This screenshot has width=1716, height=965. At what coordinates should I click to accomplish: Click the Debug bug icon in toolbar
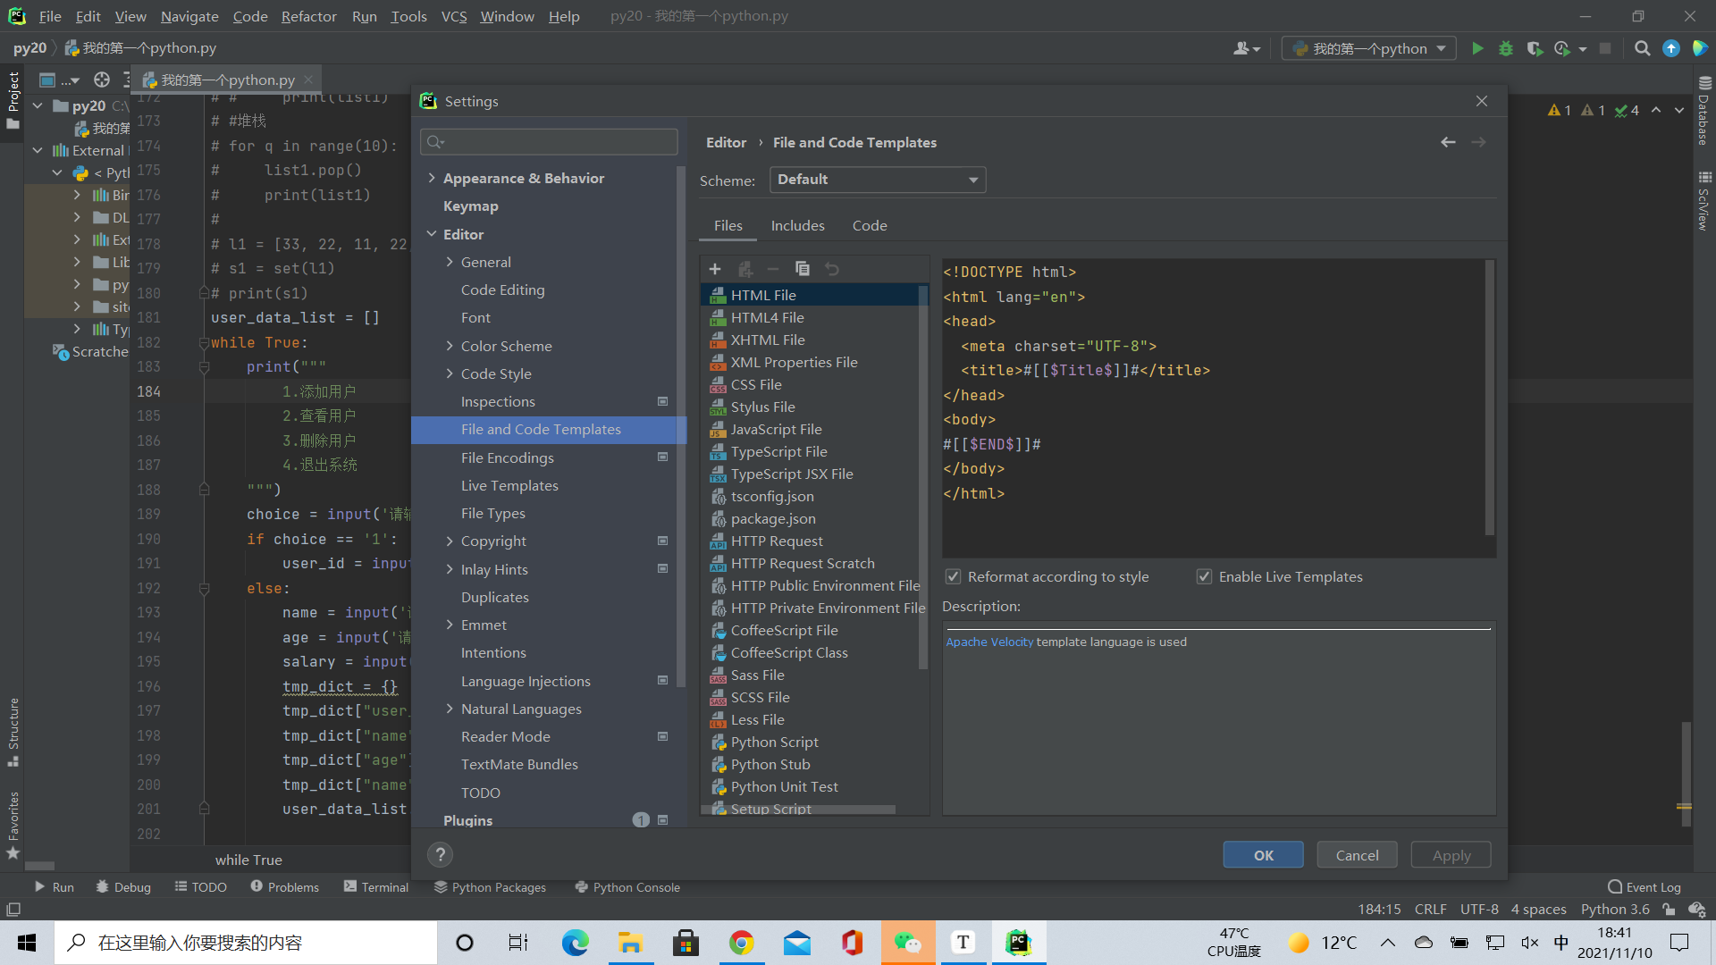1506,48
